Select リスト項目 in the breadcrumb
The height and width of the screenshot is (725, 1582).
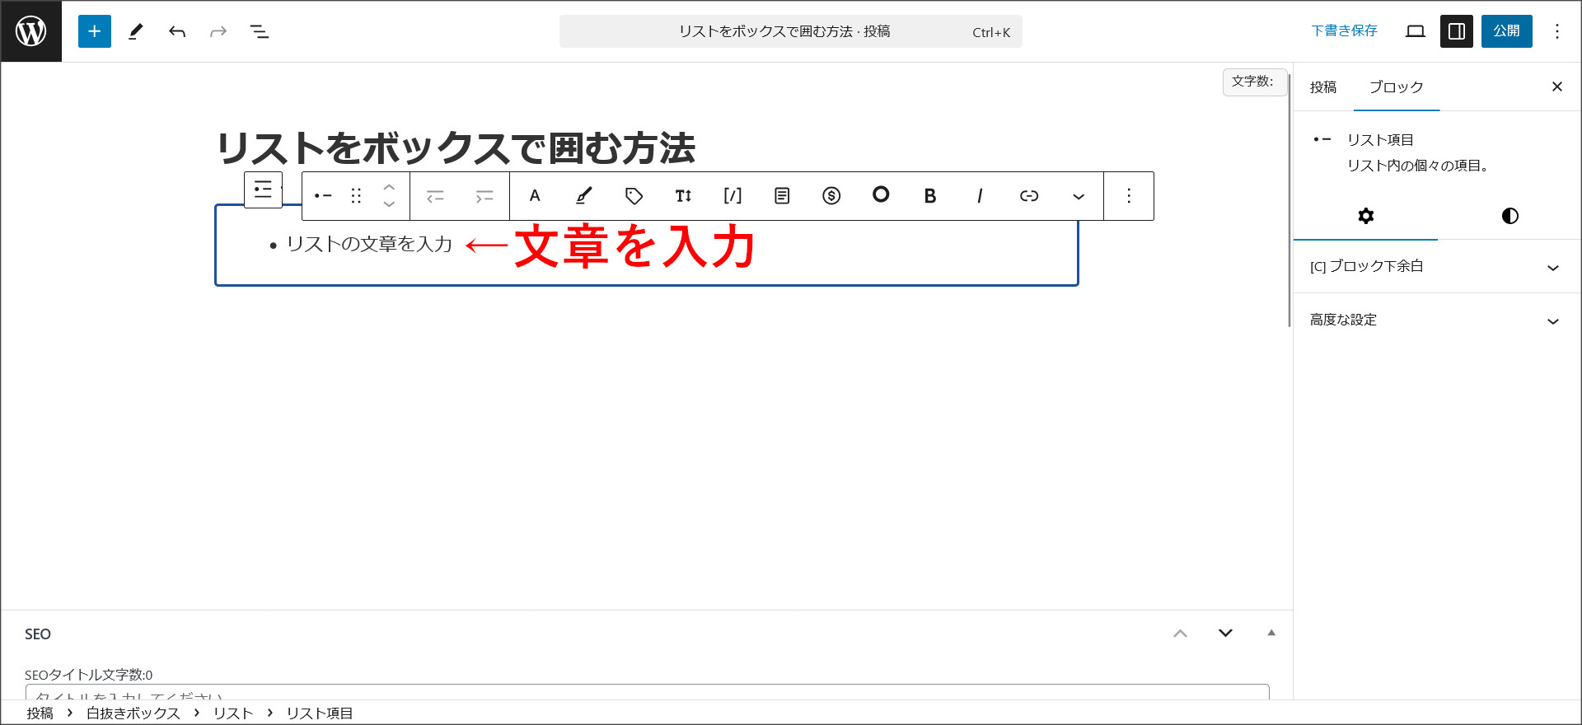[319, 713]
